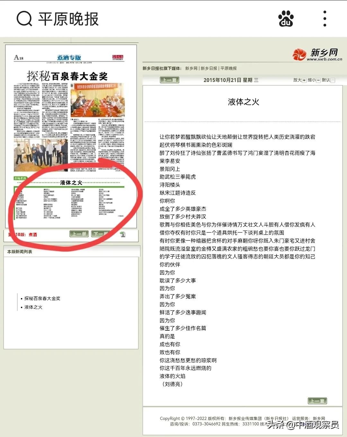Screen dimensions: 347x437
Task: Tap the search magnifier icon
Action: [x=24, y=19]
